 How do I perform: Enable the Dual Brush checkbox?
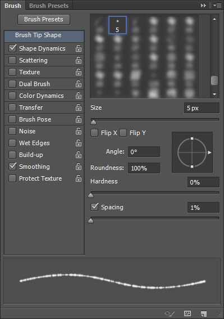click(x=12, y=84)
